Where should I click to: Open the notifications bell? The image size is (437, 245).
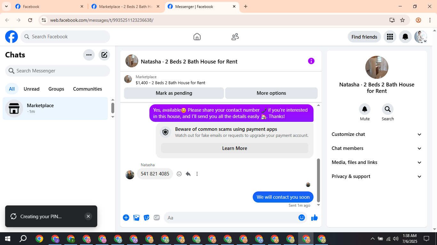click(x=405, y=37)
